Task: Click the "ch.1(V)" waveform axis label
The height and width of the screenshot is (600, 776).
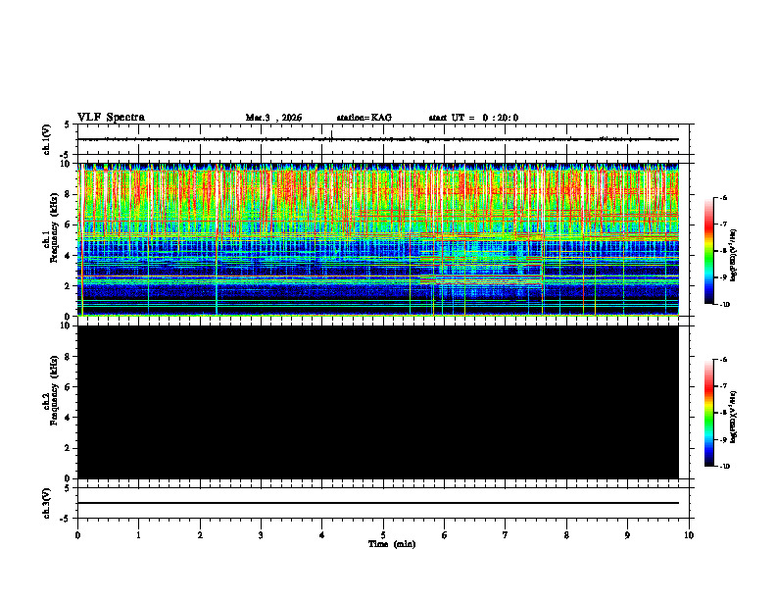Action: tap(47, 139)
